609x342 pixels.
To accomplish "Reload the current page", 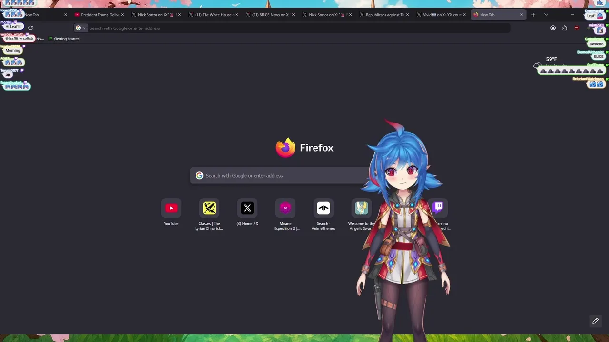I will (x=30, y=28).
